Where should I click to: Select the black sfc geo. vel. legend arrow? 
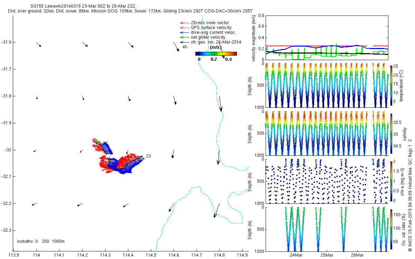(x=184, y=42)
